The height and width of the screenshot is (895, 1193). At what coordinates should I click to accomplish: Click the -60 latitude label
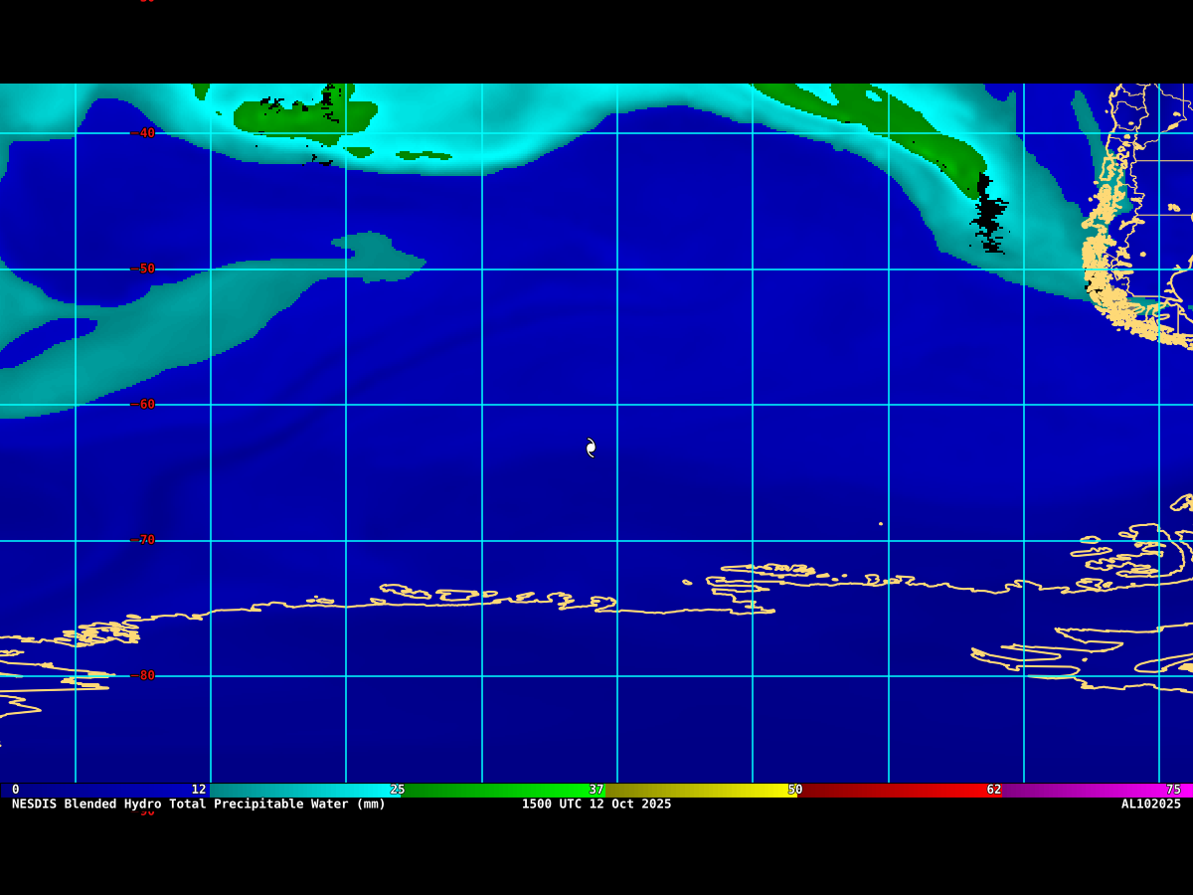[x=143, y=405]
